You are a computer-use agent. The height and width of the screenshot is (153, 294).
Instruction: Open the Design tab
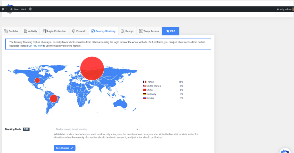click(127, 31)
